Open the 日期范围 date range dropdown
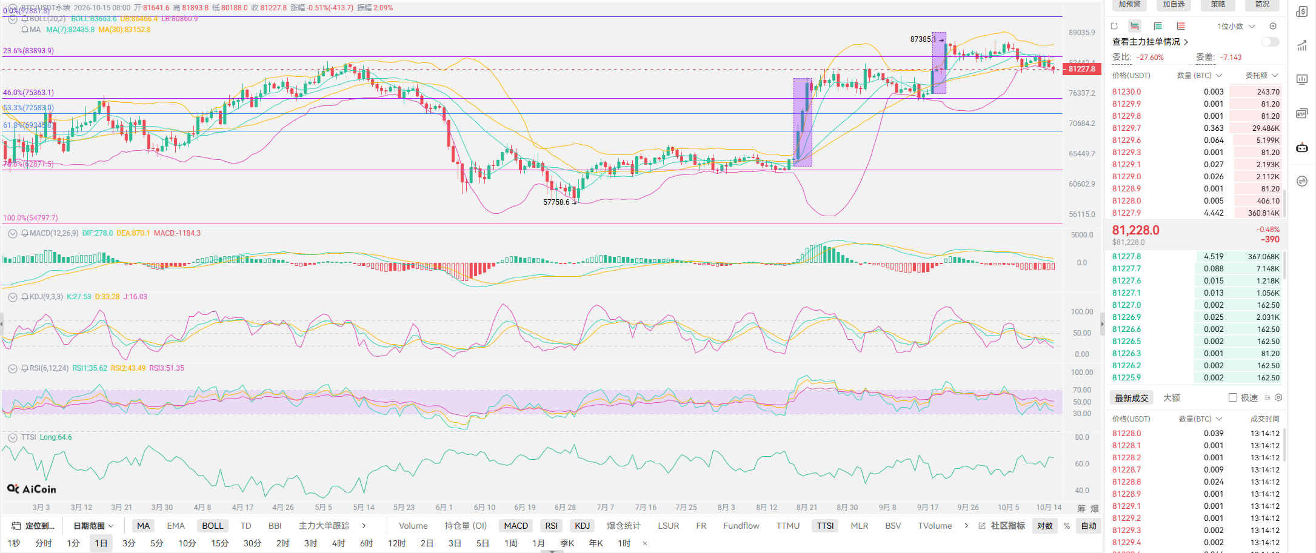The width and height of the screenshot is (1316, 553). 93,526
